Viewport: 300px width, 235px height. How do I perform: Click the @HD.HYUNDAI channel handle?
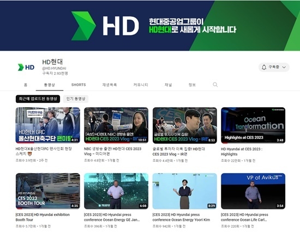[54, 68]
